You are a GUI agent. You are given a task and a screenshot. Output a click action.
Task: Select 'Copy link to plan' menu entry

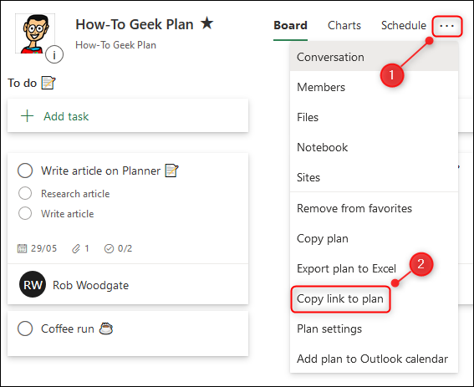pyautogui.click(x=340, y=299)
